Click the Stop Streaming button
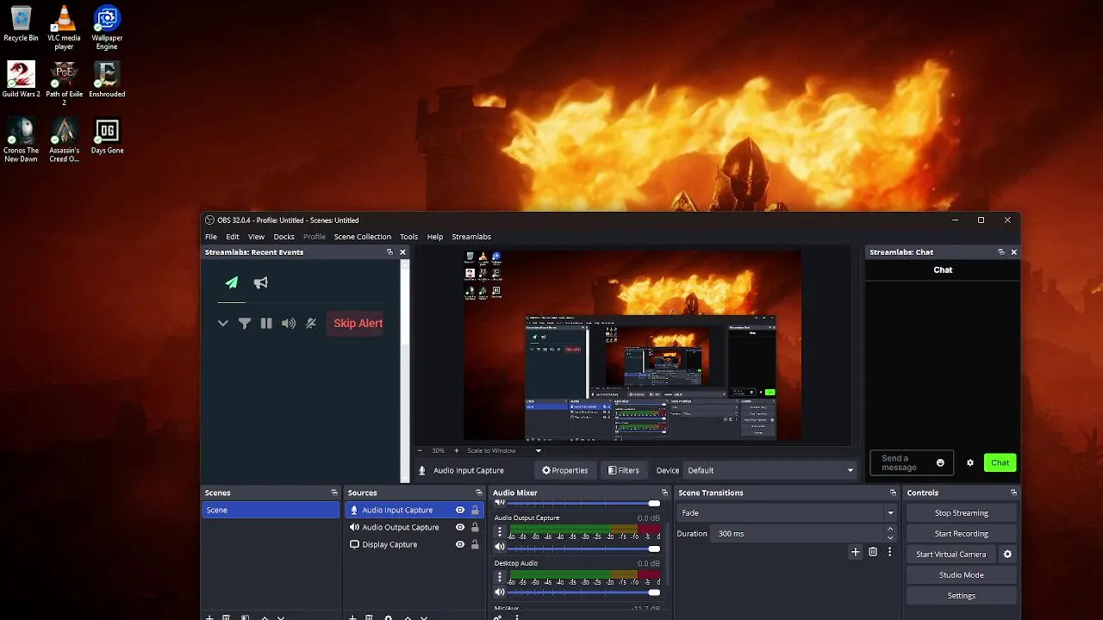The width and height of the screenshot is (1103, 620). tap(961, 512)
